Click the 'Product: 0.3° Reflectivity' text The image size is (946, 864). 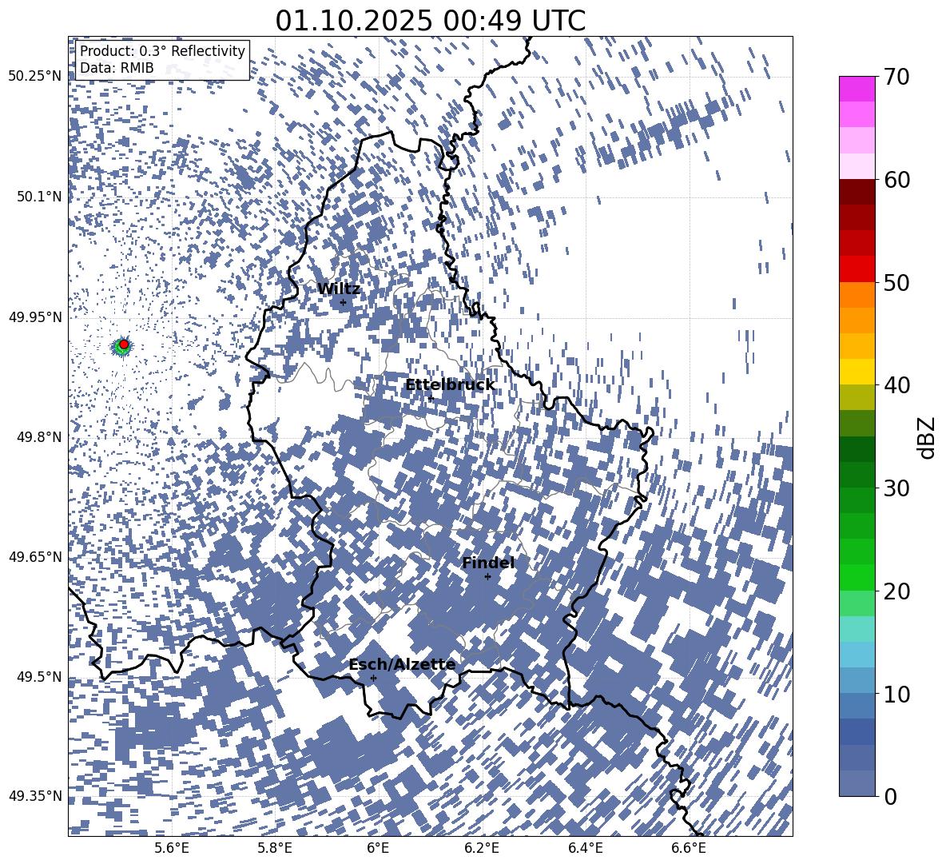(162, 50)
